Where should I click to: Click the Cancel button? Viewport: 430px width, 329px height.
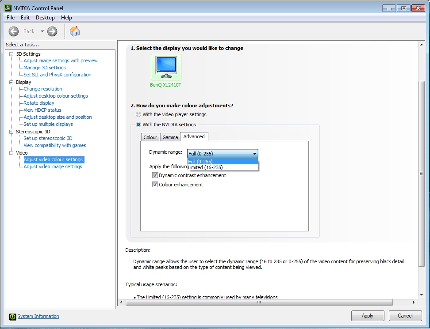[405, 316]
